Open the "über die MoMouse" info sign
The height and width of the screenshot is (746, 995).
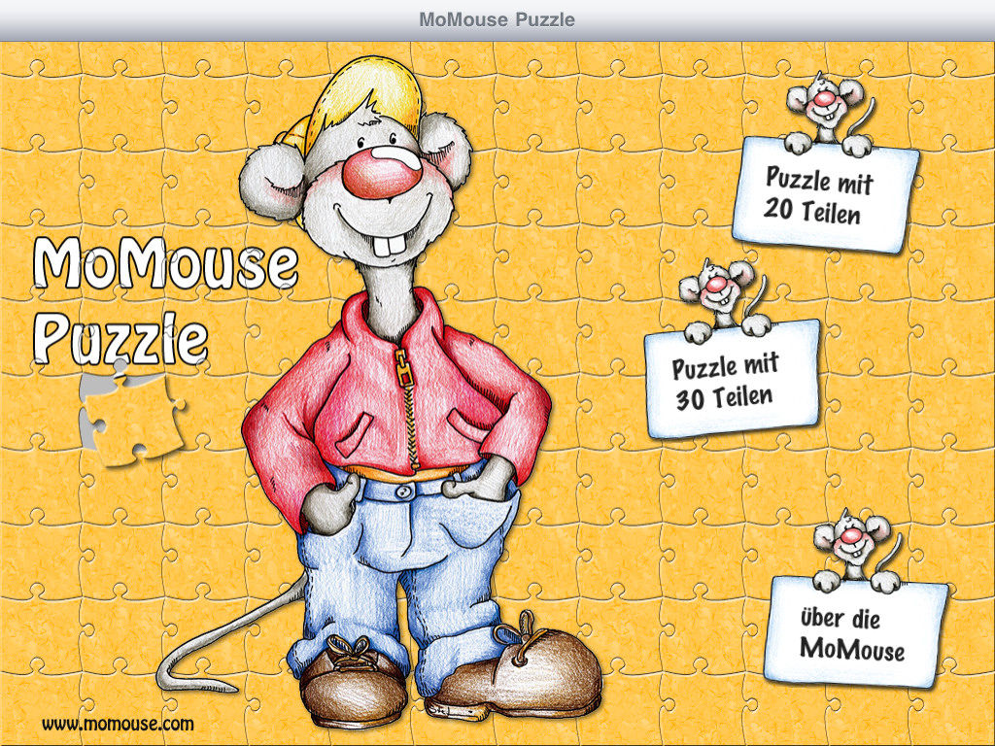point(855,632)
